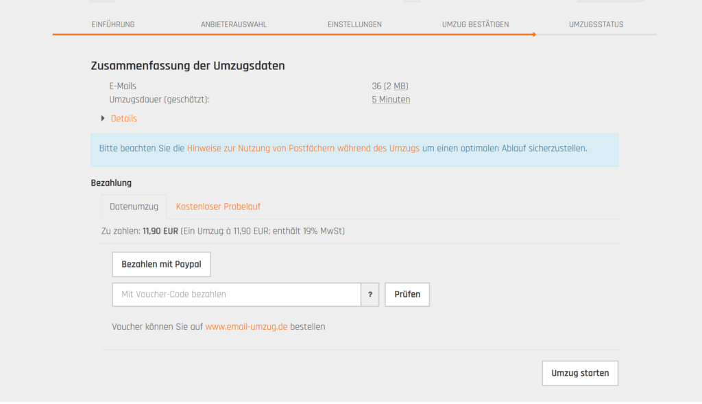Image resolution: width=702 pixels, height=404 pixels.
Task: Click the Prüfen button
Action: pyautogui.click(x=407, y=294)
